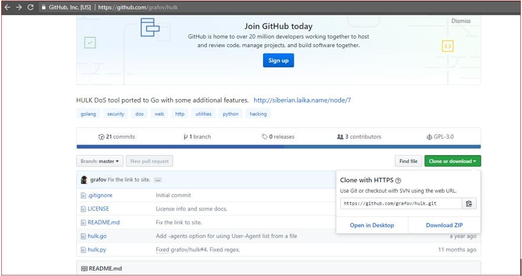The image size is (522, 276).
Task: Select the http topic tag
Action: point(180,114)
